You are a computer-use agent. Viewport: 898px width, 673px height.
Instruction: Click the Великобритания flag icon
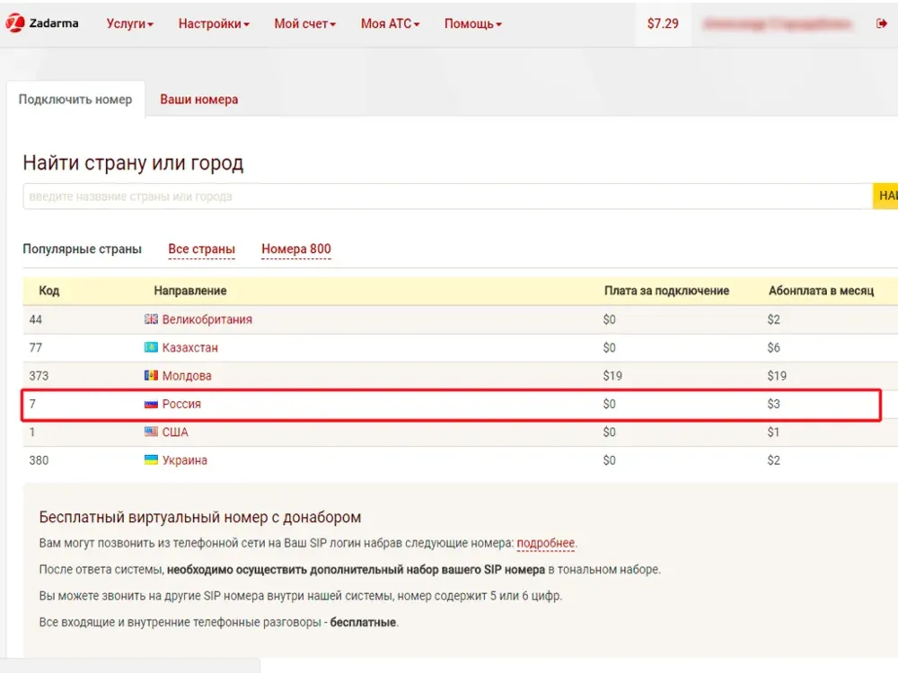pyautogui.click(x=151, y=319)
